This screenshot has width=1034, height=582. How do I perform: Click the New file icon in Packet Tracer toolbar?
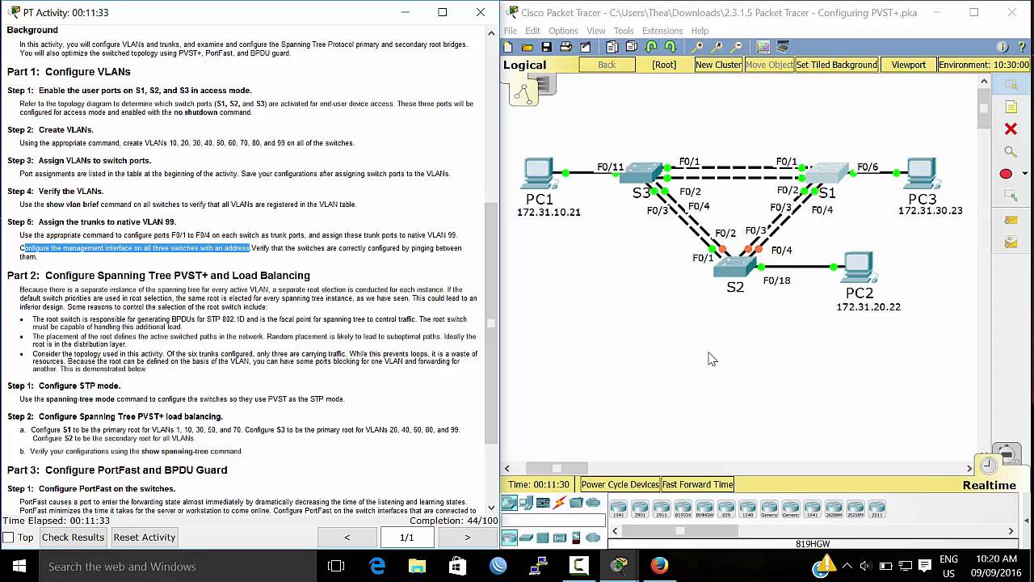coord(508,47)
